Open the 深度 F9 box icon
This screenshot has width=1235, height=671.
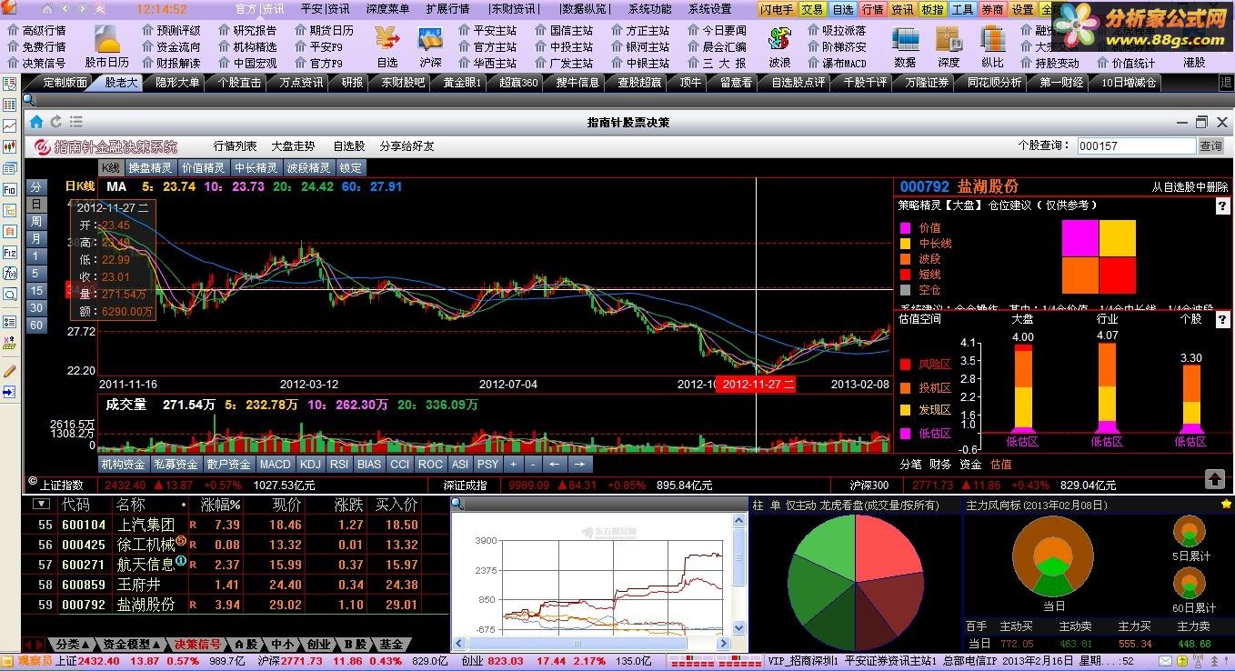pyautogui.click(x=949, y=39)
